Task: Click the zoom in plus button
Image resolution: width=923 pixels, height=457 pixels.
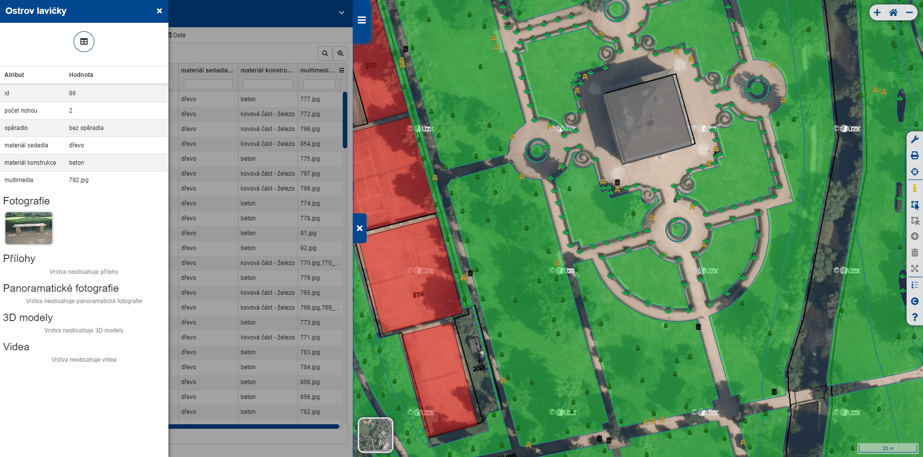Action: click(877, 12)
